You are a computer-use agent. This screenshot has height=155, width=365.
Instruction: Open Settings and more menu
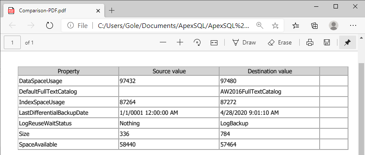click(353, 25)
